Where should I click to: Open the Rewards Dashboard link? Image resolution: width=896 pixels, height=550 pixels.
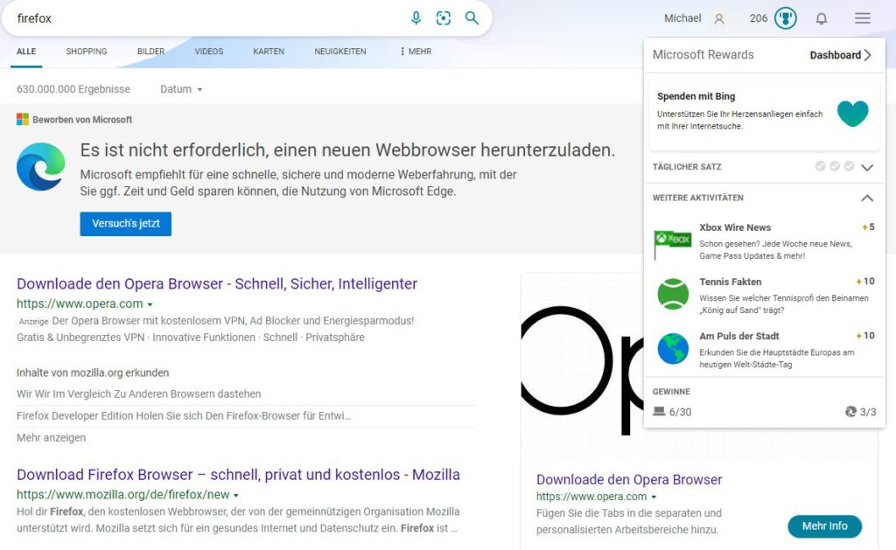(840, 55)
